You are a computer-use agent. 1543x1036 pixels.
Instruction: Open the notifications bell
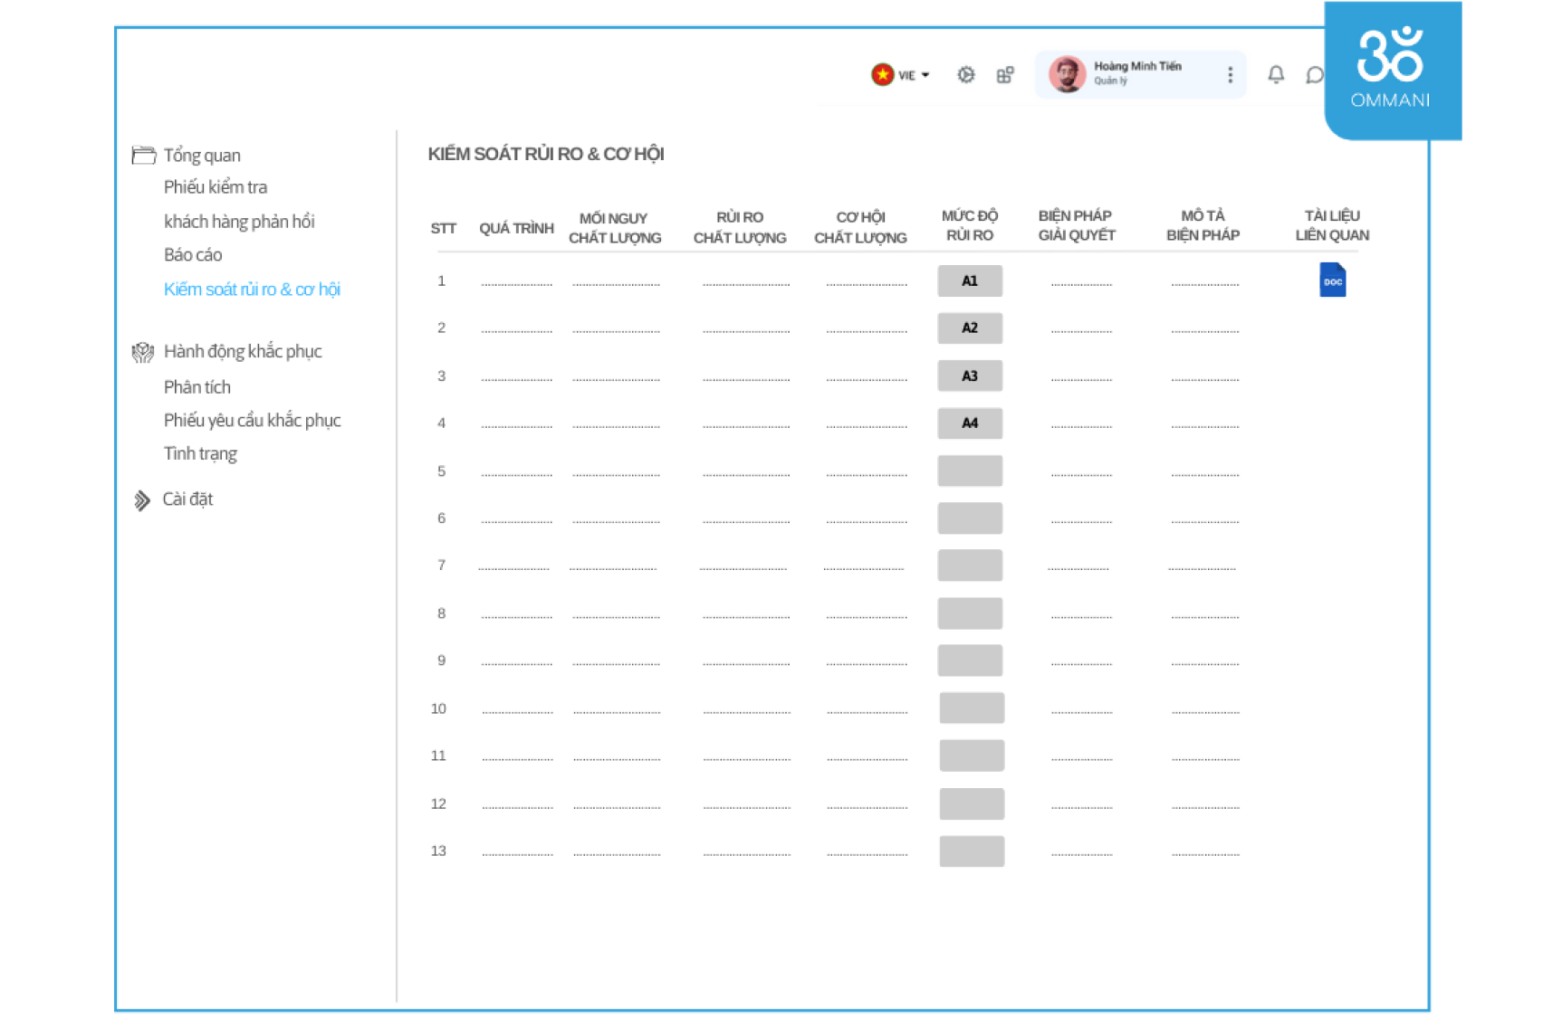pos(1276,74)
